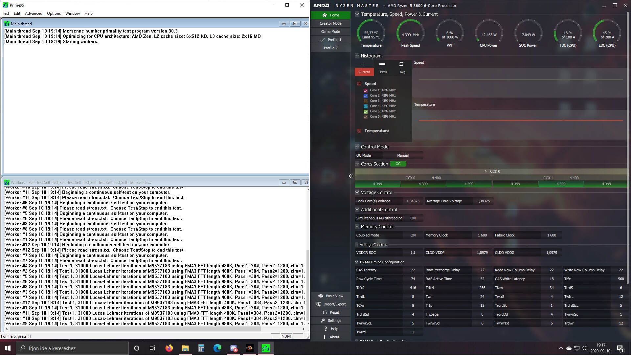Collapse the Voltage Control section
Image resolution: width=632 pixels, height=356 pixels.
(358, 193)
